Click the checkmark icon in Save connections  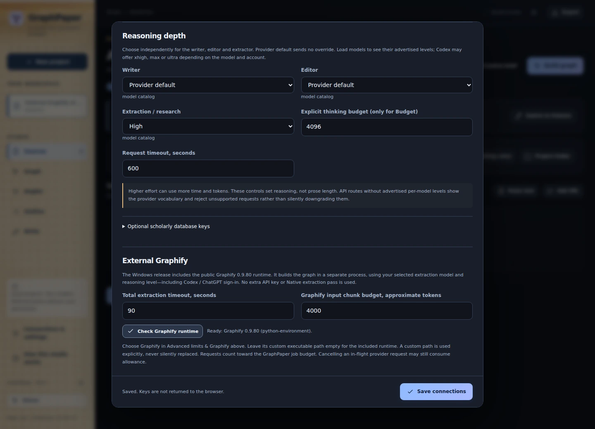tap(410, 391)
